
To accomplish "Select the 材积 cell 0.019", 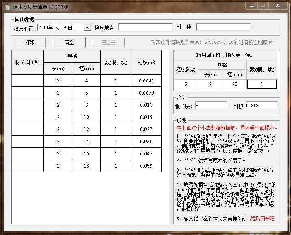I will 146,117.
